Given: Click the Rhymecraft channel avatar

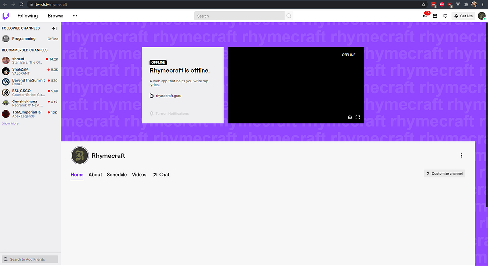Looking at the screenshot, I should [x=80, y=156].
